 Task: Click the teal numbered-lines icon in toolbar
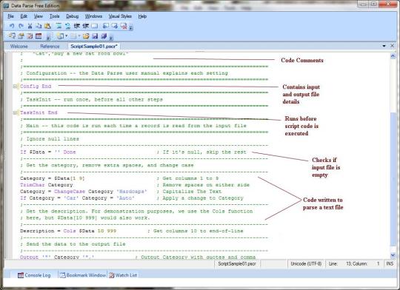(x=67, y=26)
